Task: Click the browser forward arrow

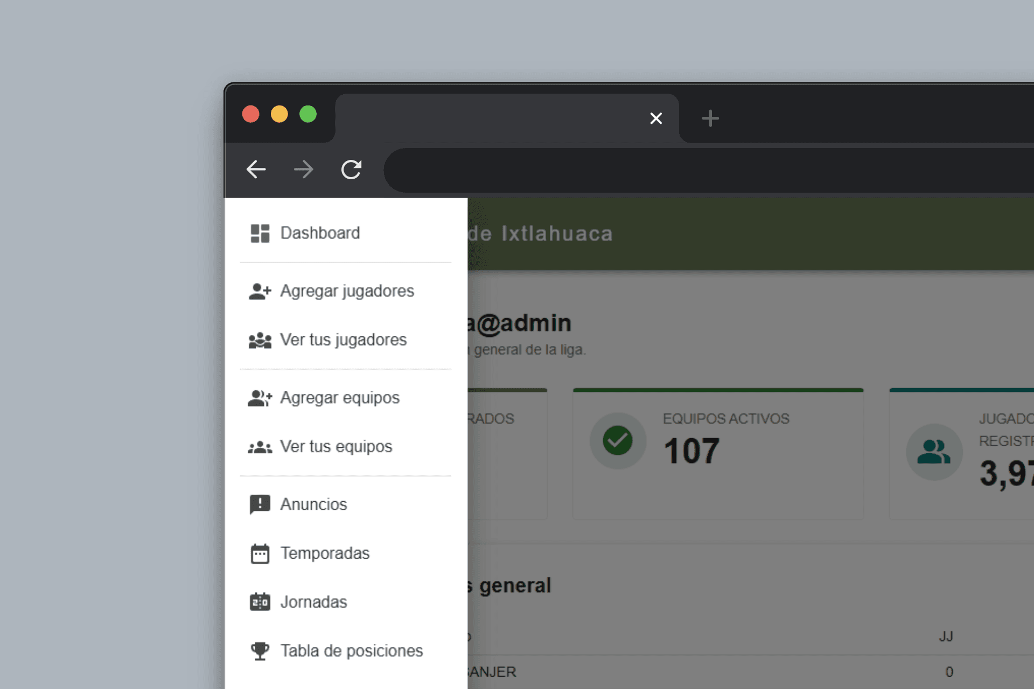Action: click(304, 170)
